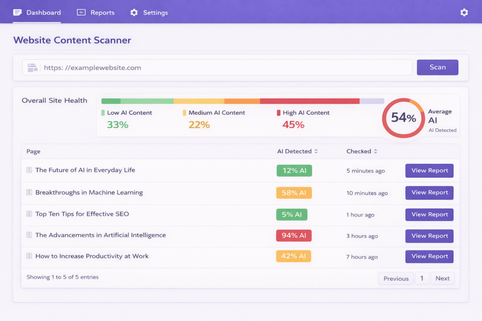Click the High AI Content indicator
The height and width of the screenshot is (321, 482).
pos(278,112)
